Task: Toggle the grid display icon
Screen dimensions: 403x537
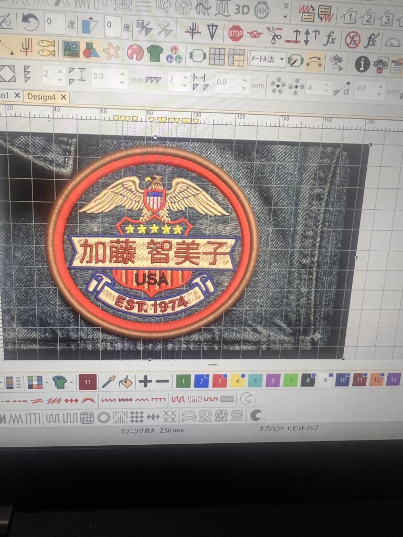Action: coord(217,56)
